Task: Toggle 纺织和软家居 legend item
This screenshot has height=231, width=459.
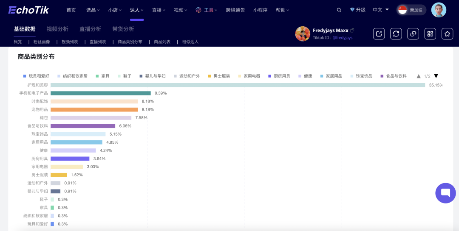Action: click(x=72, y=76)
